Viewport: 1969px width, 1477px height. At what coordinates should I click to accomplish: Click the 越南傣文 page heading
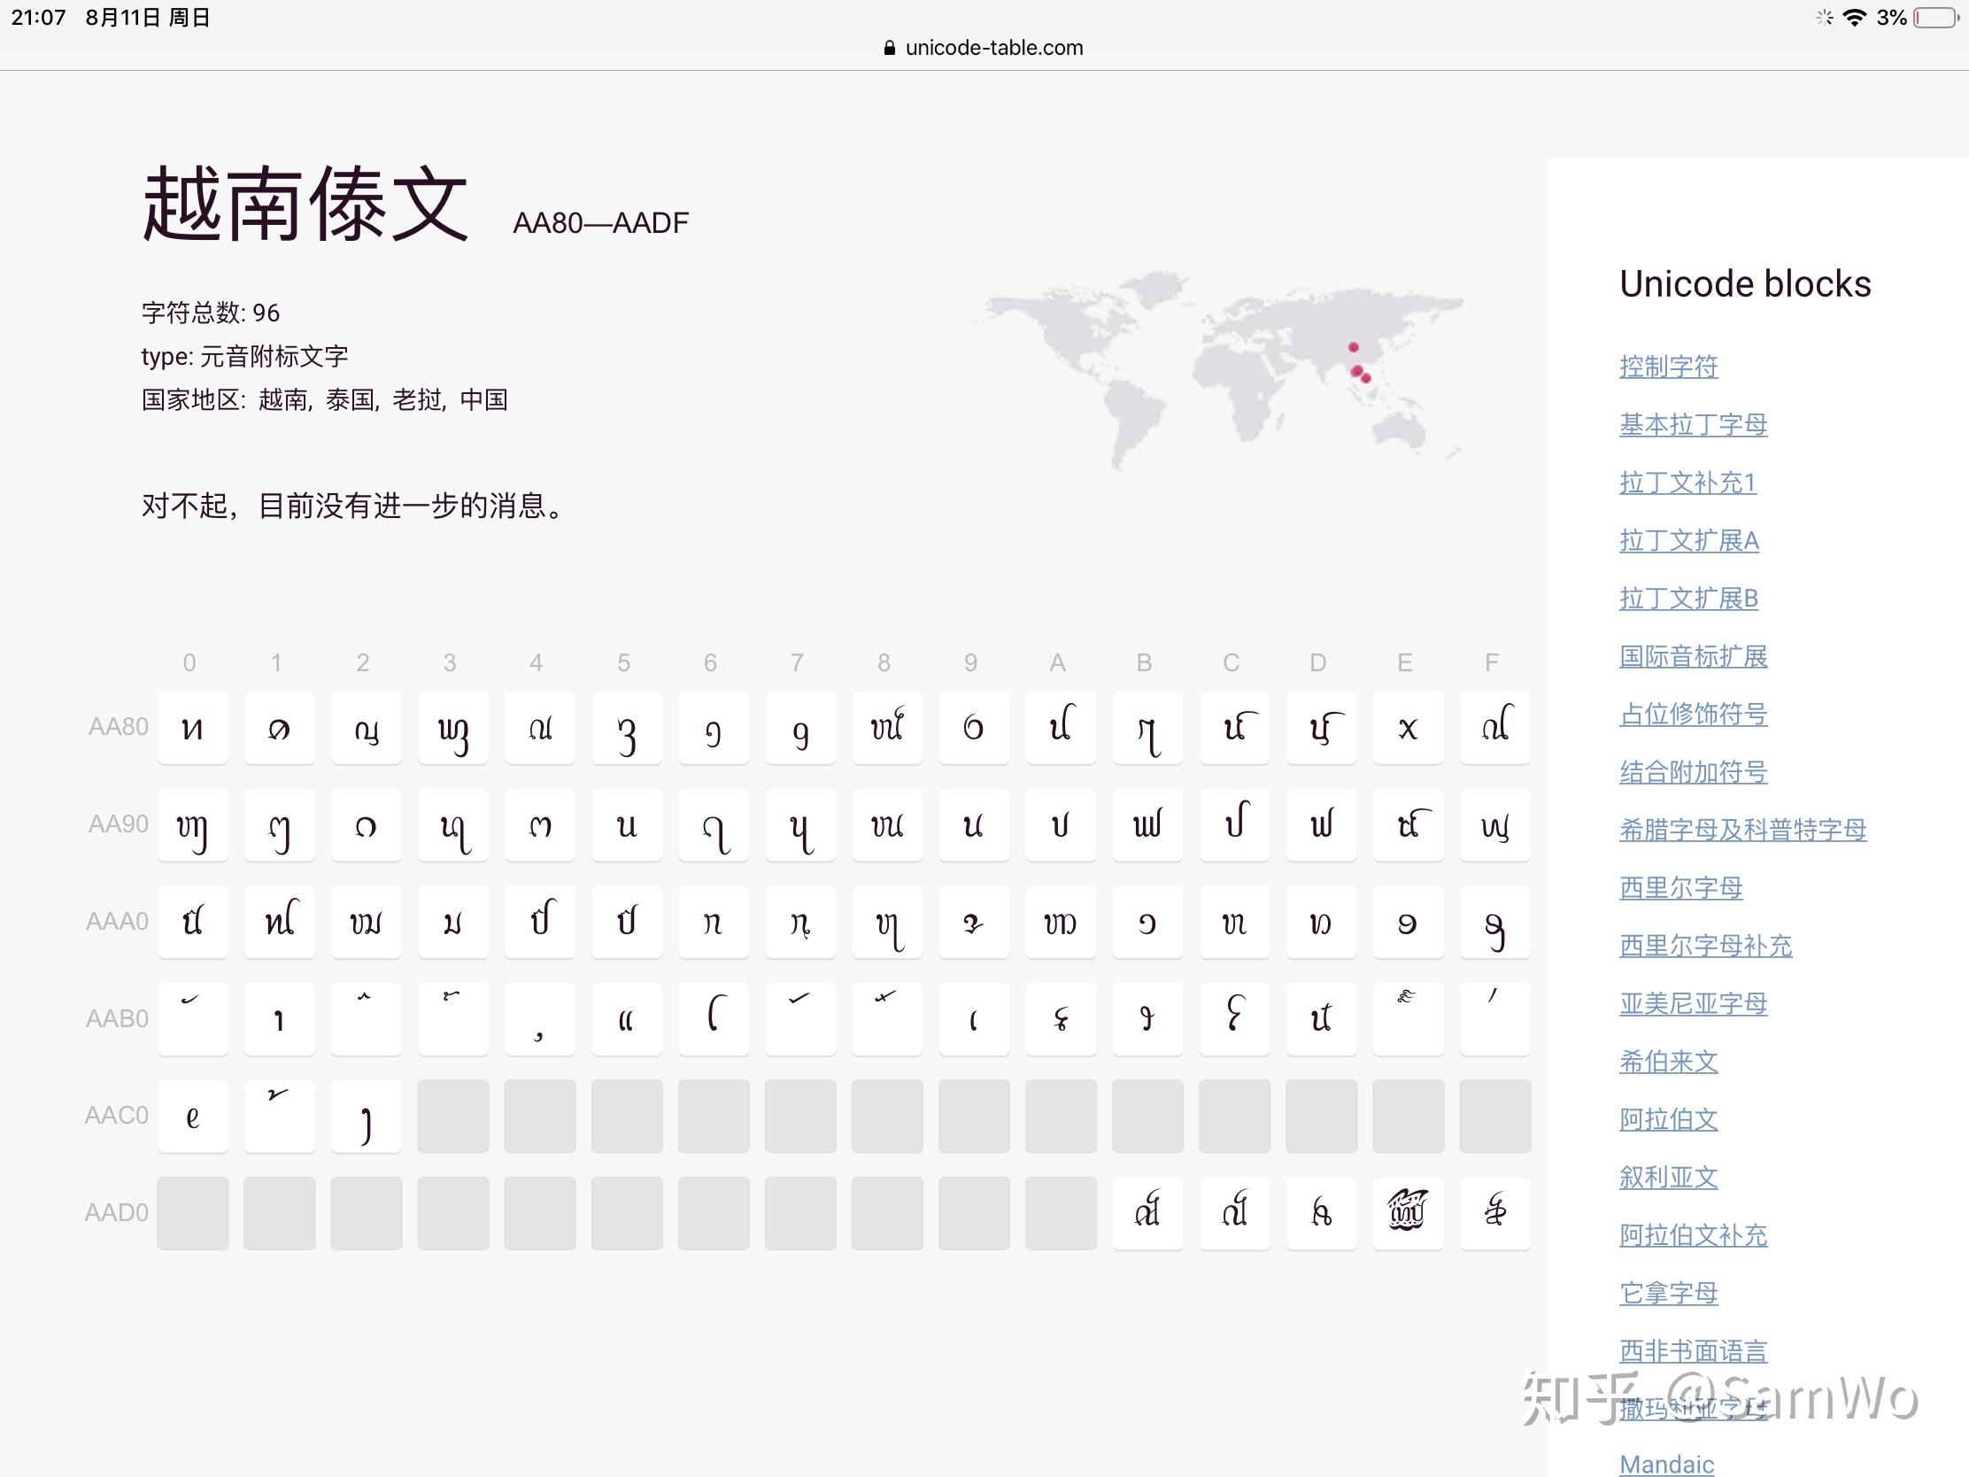(305, 204)
